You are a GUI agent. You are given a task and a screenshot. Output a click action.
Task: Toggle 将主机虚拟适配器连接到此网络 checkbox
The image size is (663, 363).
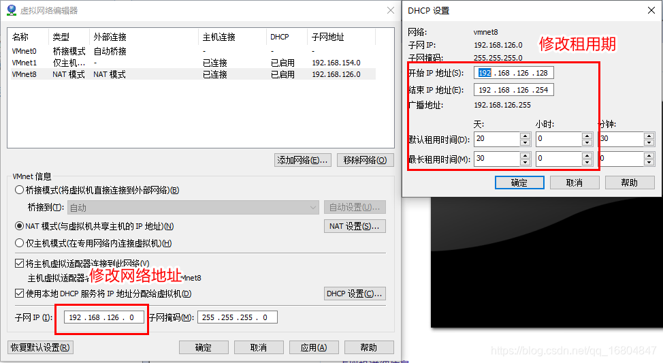click(19, 263)
